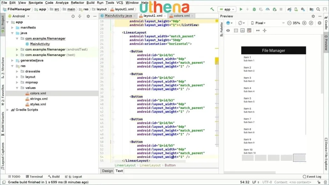Toggle the Gradle side panel tab
329x185 pixels.
(x=326, y=23)
